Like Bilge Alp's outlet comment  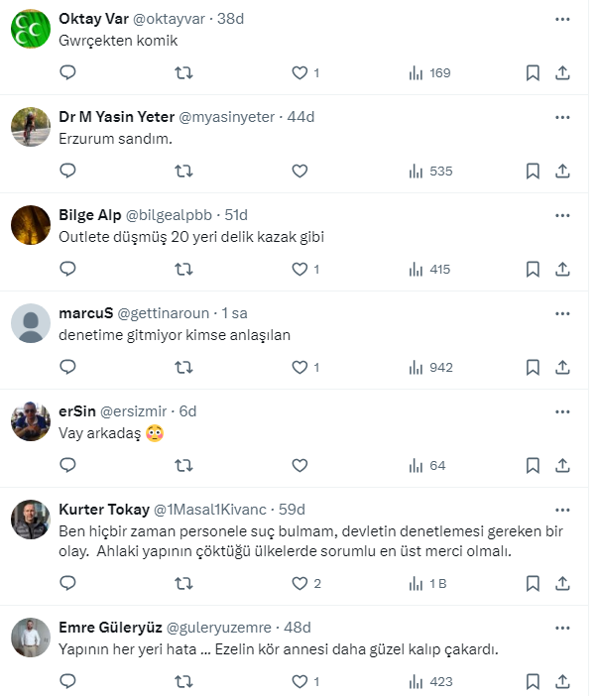pos(299,269)
